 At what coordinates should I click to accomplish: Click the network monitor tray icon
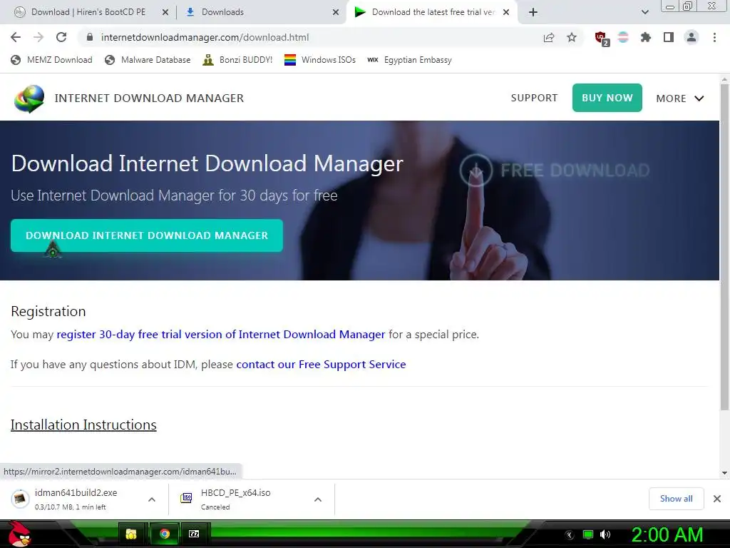click(588, 534)
